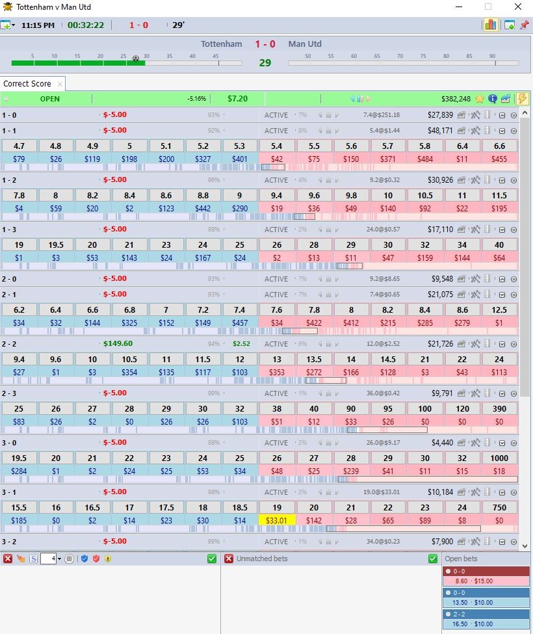Click the depth bar under 1 - 1 prices
The width and height of the screenshot is (533, 634).
pos(259,167)
